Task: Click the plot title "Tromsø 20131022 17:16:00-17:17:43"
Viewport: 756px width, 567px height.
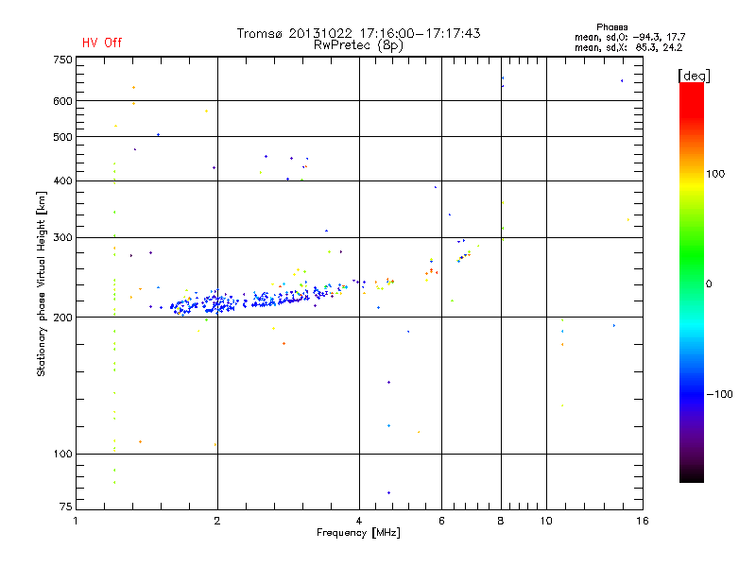Action: tap(358, 33)
